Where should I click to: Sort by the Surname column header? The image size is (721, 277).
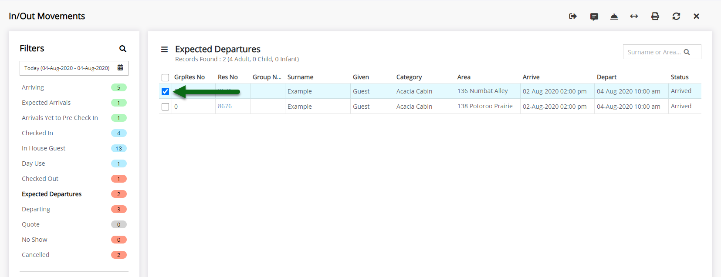click(300, 77)
